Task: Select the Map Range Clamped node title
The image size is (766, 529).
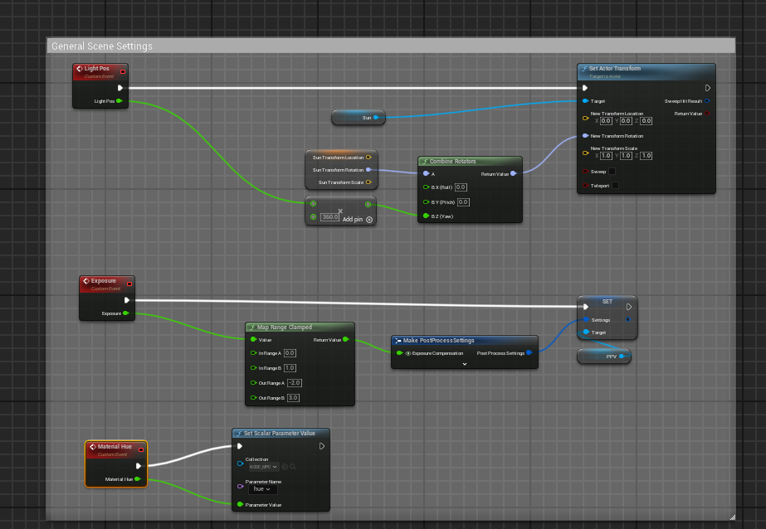Action: click(284, 327)
